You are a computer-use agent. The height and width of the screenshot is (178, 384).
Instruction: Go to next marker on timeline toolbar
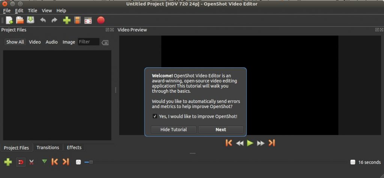coord(66,162)
